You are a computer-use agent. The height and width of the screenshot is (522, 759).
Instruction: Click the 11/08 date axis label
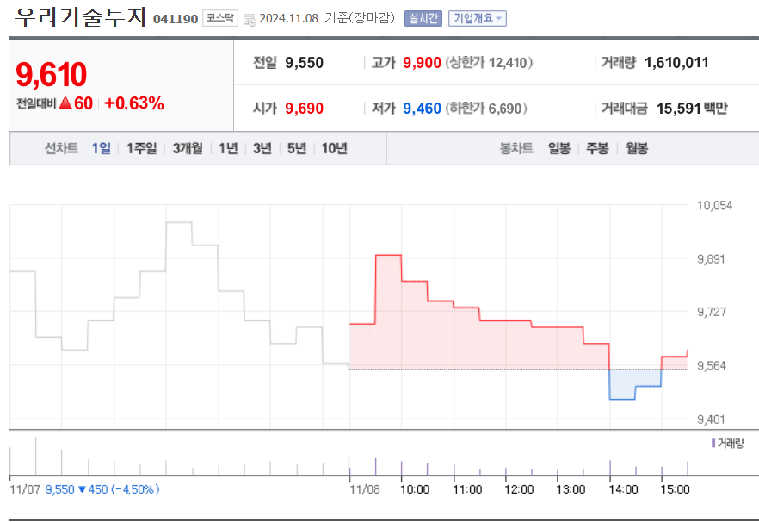(365, 489)
